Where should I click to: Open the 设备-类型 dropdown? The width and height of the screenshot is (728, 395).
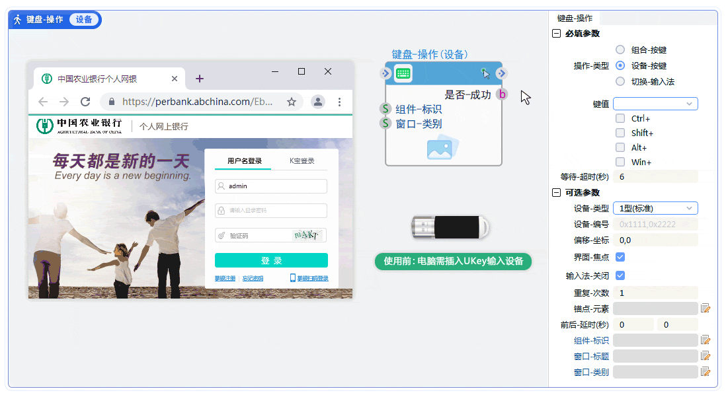pyautogui.click(x=655, y=208)
